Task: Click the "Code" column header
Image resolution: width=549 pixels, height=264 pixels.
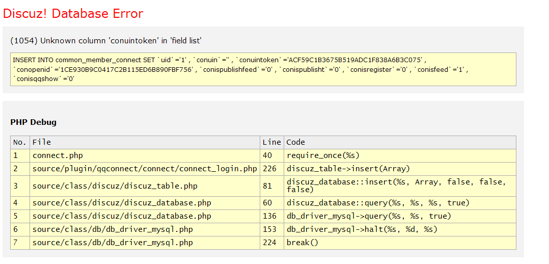Action: [x=295, y=142]
